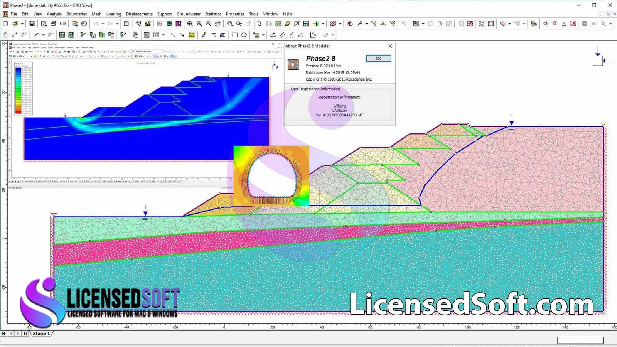Click the Zoom Out magnifier icon
The height and width of the screenshot is (347, 617).
coord(209,24)
